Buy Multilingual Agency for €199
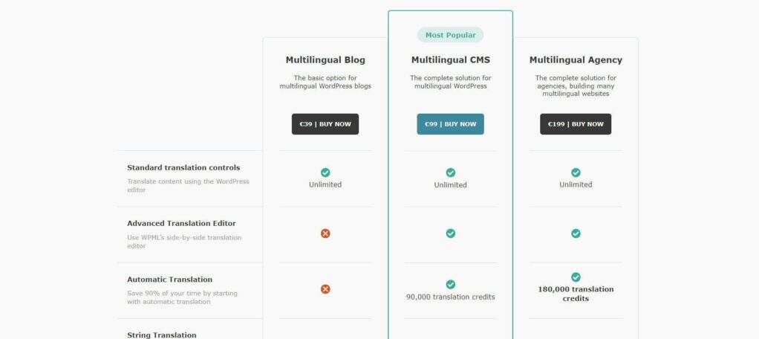This screenshot has width=759, height=339. [576, 124]
